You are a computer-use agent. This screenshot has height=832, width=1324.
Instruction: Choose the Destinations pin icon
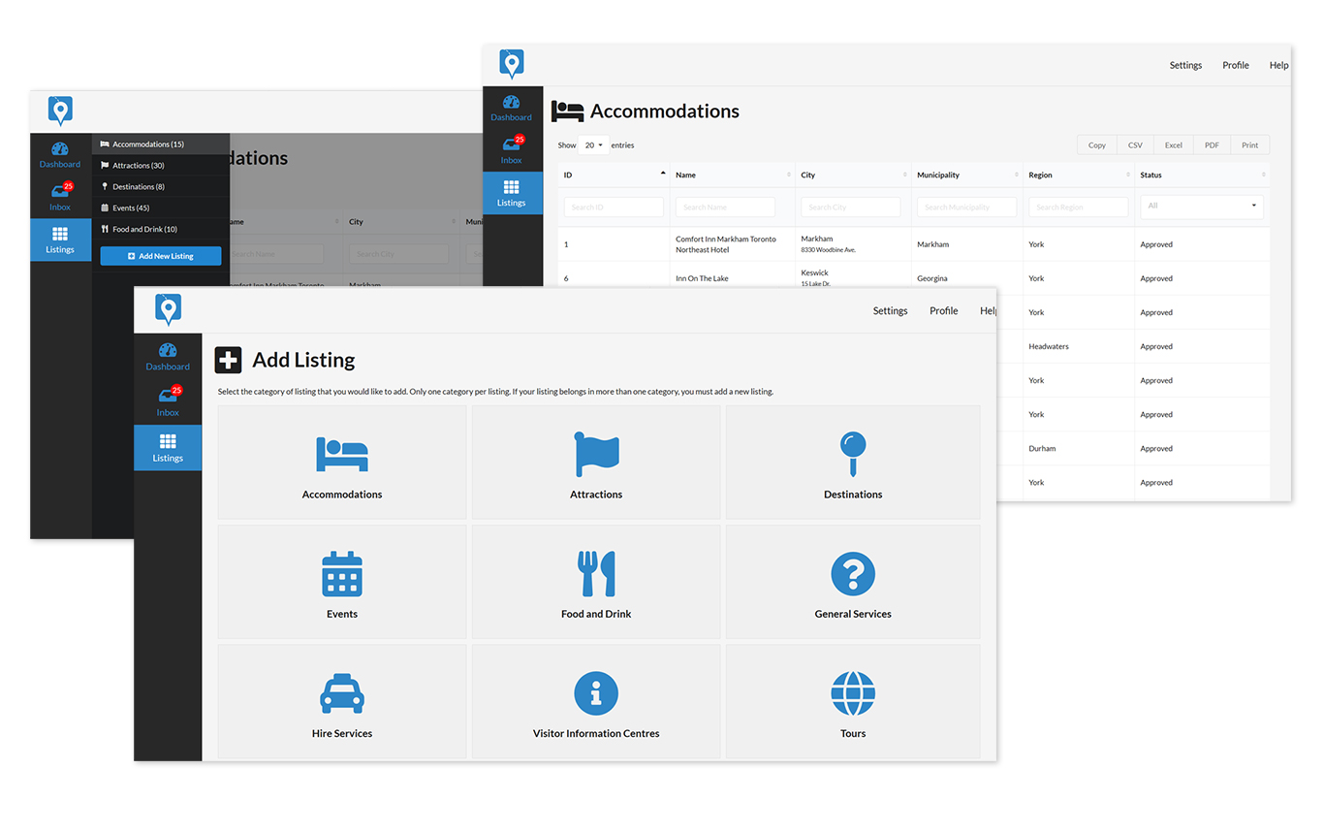pos(852,454)
